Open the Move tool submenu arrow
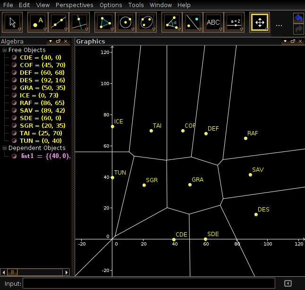The height and width of the screenshot is (290, 305). coord(19,29)
